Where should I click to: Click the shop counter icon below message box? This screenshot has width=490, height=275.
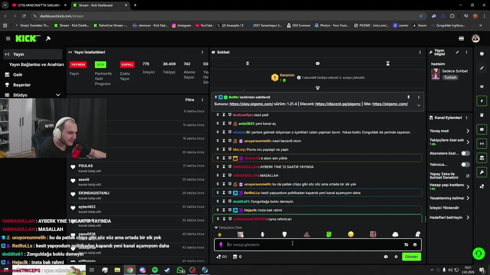237,257
